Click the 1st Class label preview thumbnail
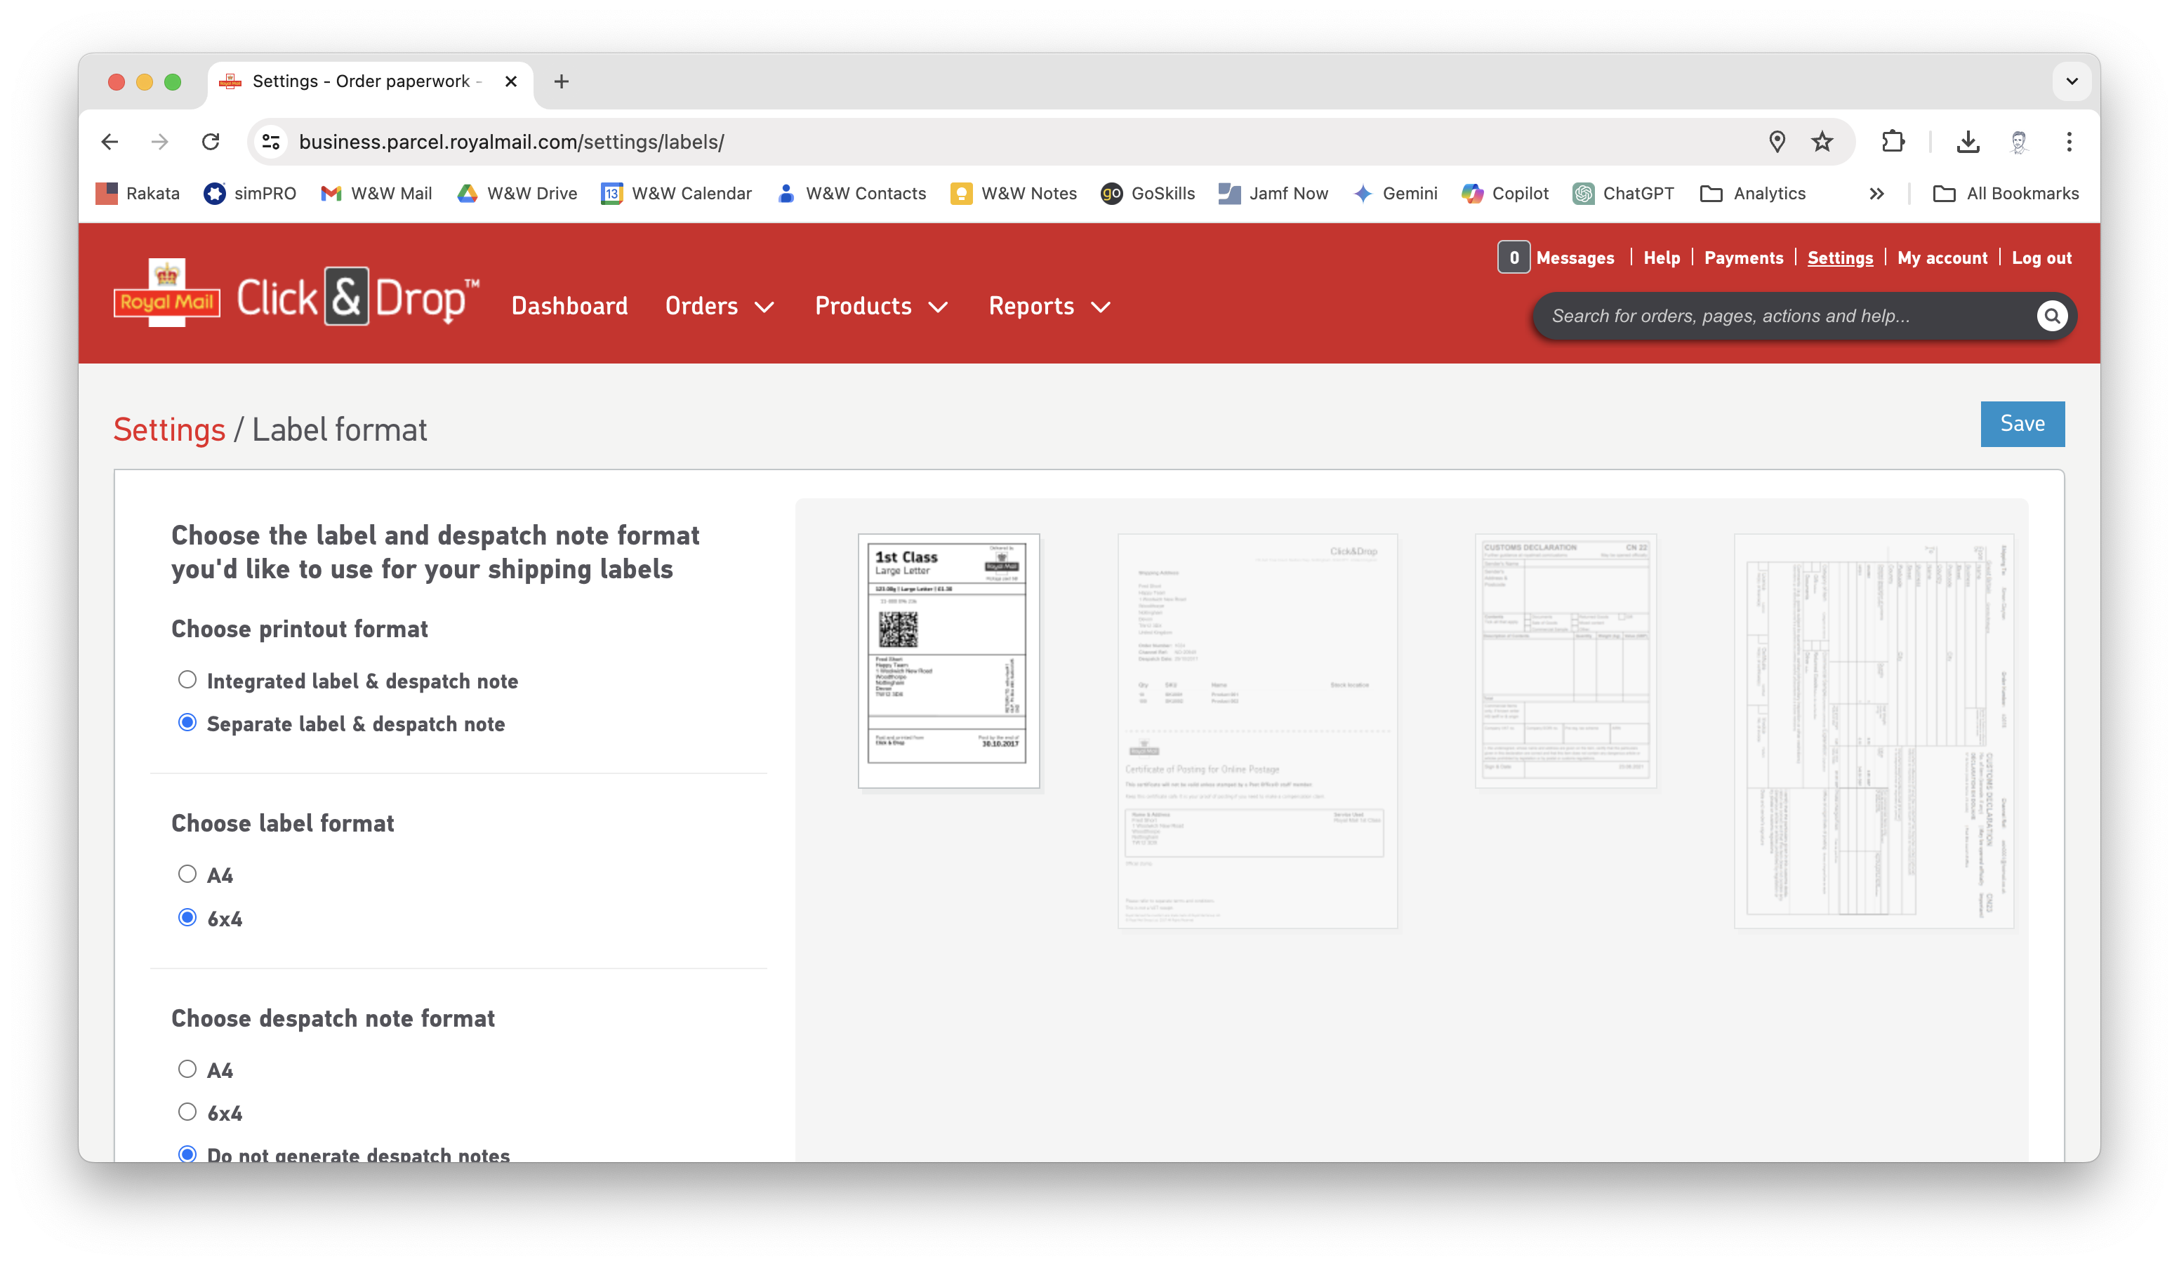The height and width of the screenshot is (1266, 2179). tap(948, 660)
